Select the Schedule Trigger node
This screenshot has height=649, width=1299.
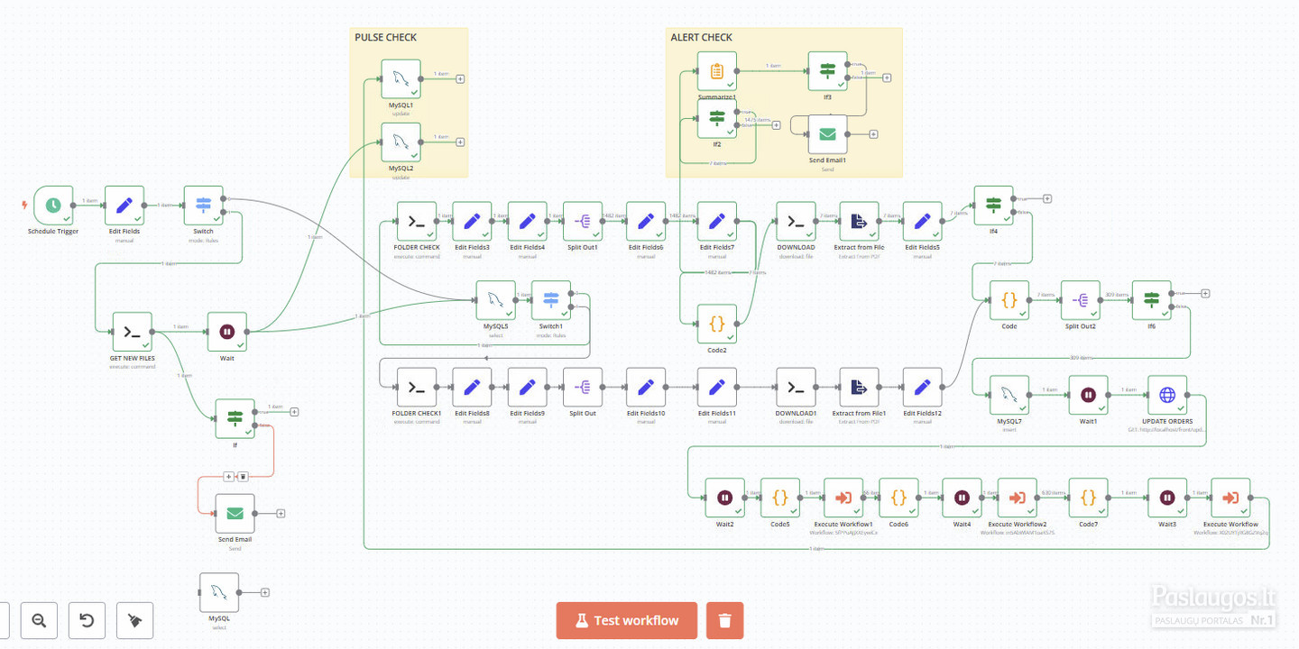pos(53,206)
